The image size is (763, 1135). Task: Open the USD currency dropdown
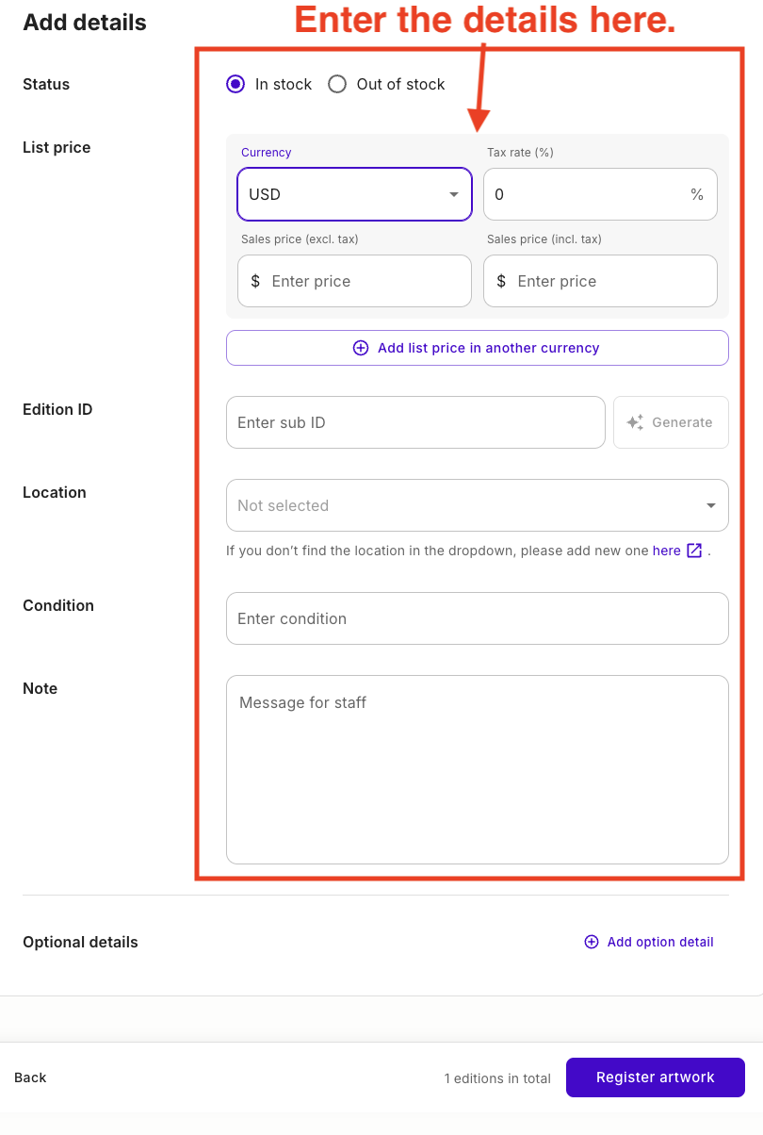coord(354,194)
